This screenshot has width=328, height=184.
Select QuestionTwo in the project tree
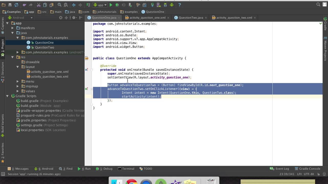(45, 47)
